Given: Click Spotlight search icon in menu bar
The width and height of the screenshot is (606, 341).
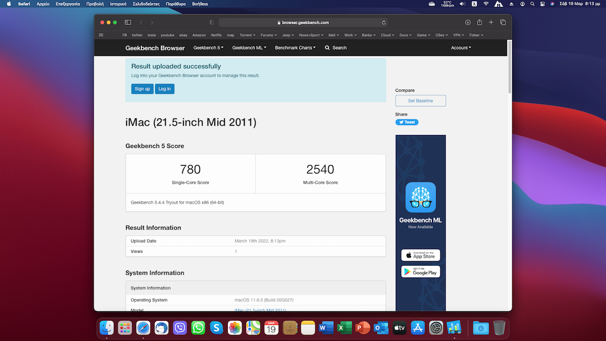Looking at the screenshot, I should [533, 4].
